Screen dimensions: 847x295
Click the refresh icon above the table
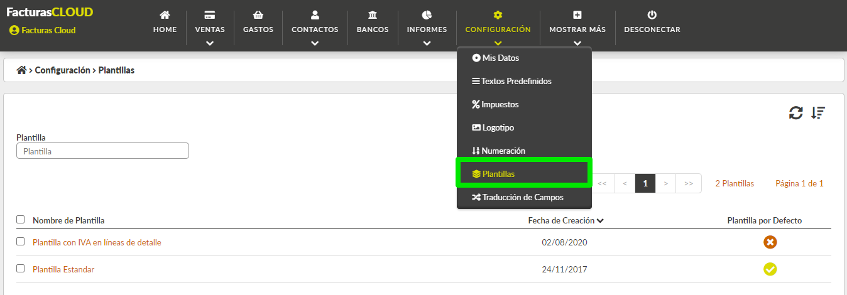[795, 113]
